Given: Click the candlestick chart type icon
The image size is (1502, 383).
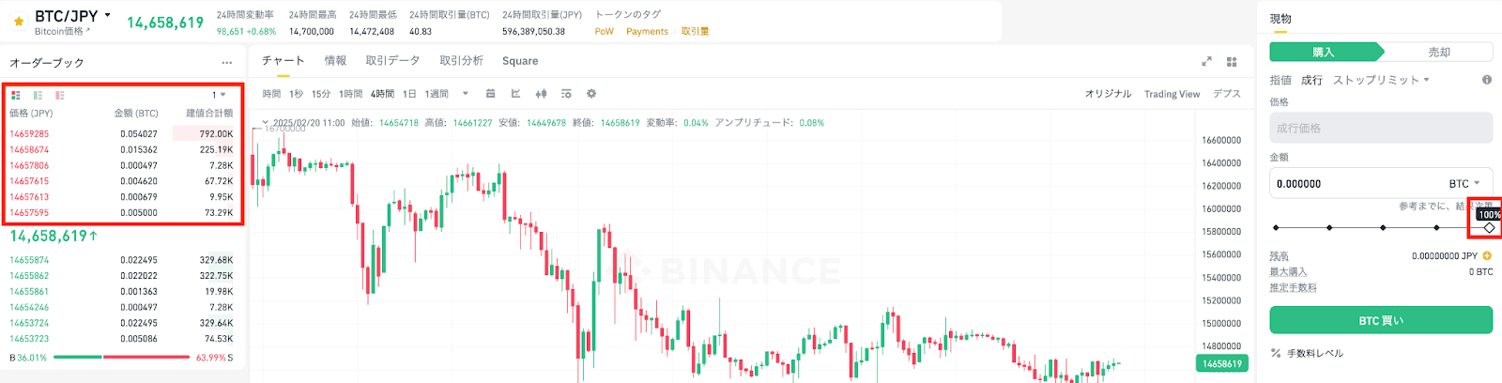Looking at the screenshot, I should coord(541,94).
